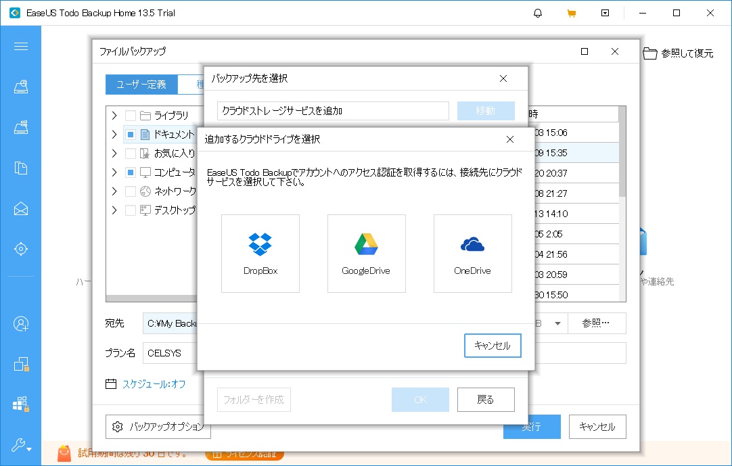Close the 追加するクラウドドライブを選択 dialog
This screenshot has height=466, width=732.
pyautogui.click(x=510, y=139)
